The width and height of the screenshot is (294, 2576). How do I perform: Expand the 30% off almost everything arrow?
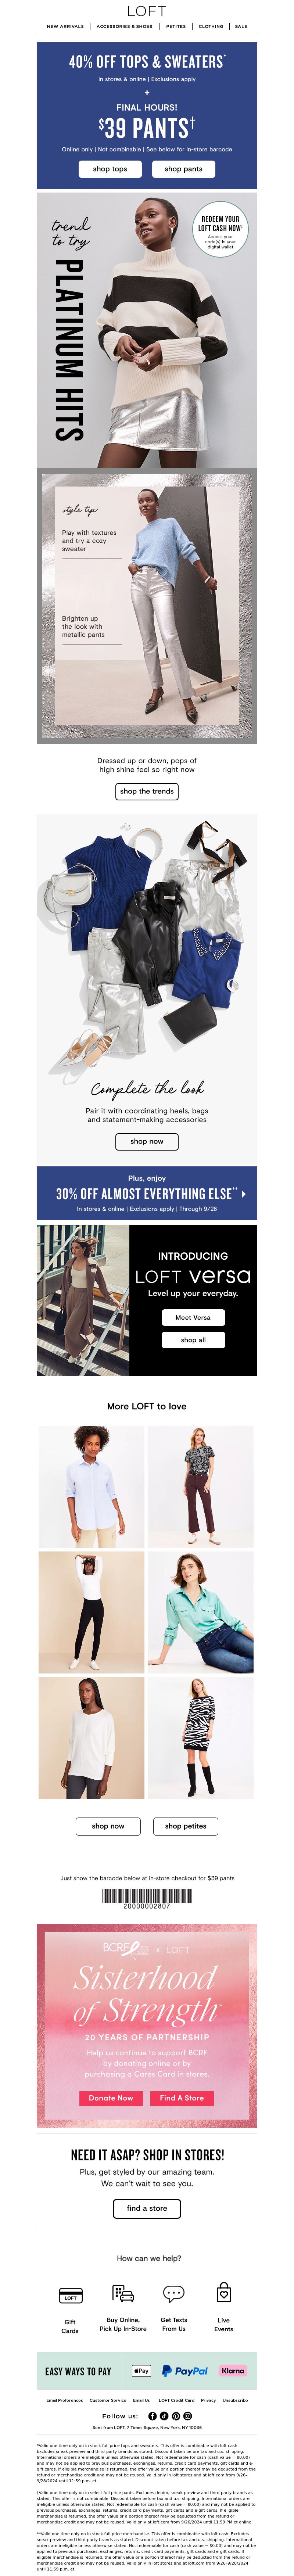[244, 1193]
